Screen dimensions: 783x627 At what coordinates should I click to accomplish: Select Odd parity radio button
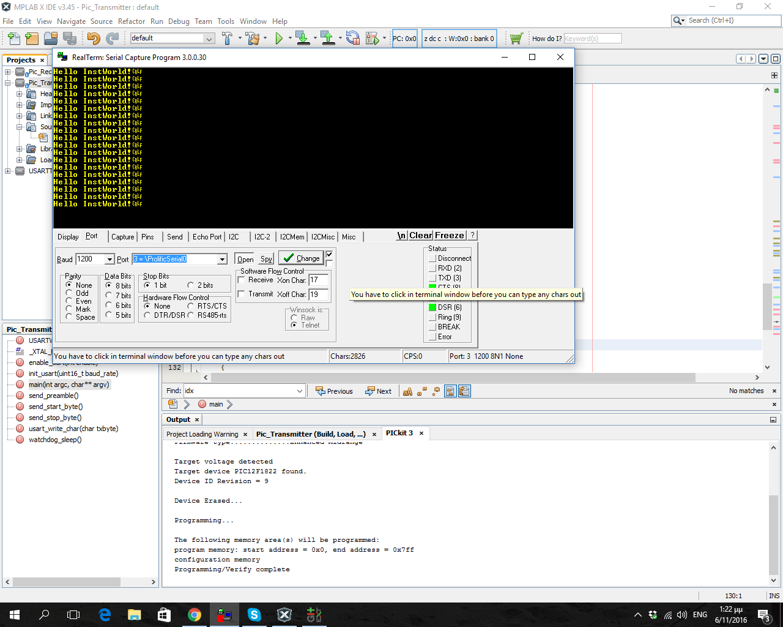[x=69, y=293]
